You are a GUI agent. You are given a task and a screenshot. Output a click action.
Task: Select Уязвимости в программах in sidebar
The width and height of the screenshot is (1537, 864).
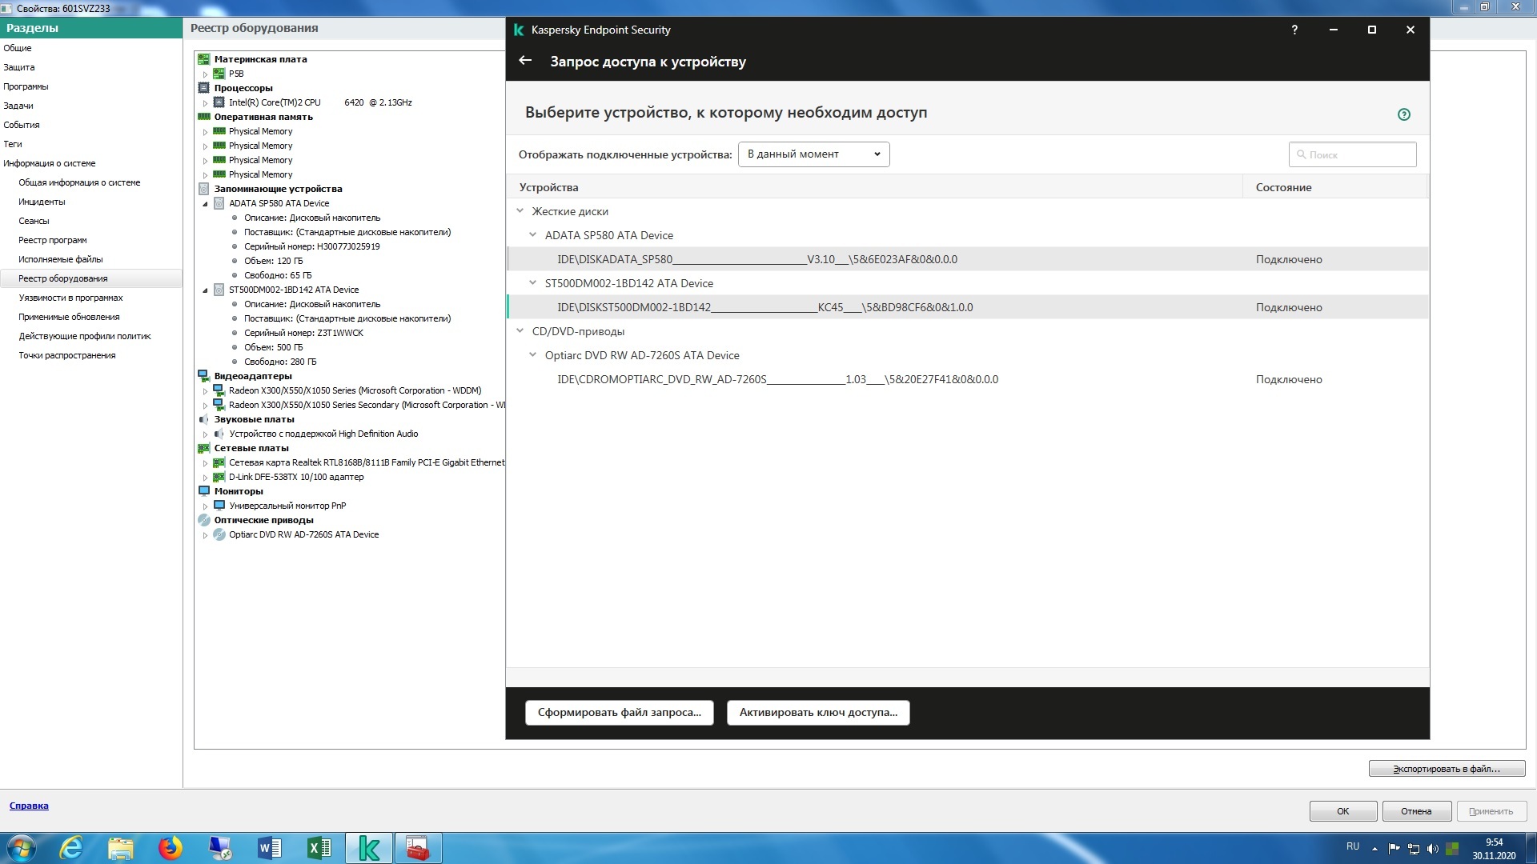point(71,298)
